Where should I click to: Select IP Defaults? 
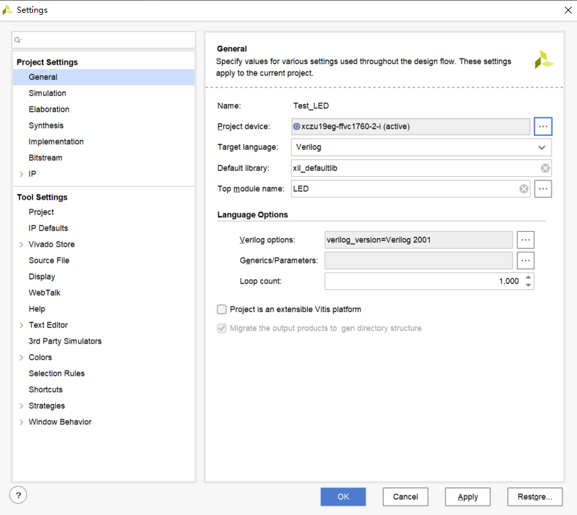click(48, 229)
